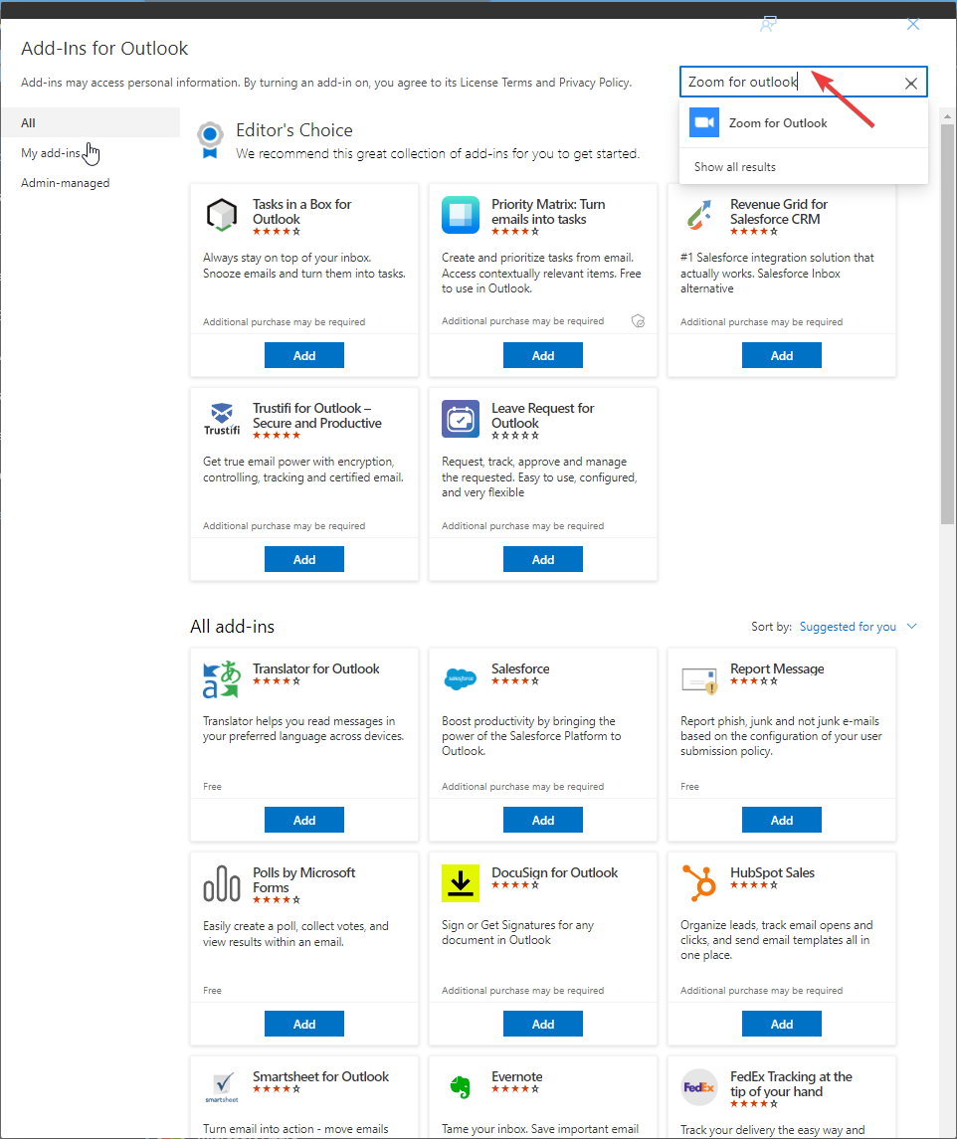The height and width of the screenshot is (1139, 957).
Task: Expand sort options using the chevron arrow
Action: pos(911,626)
